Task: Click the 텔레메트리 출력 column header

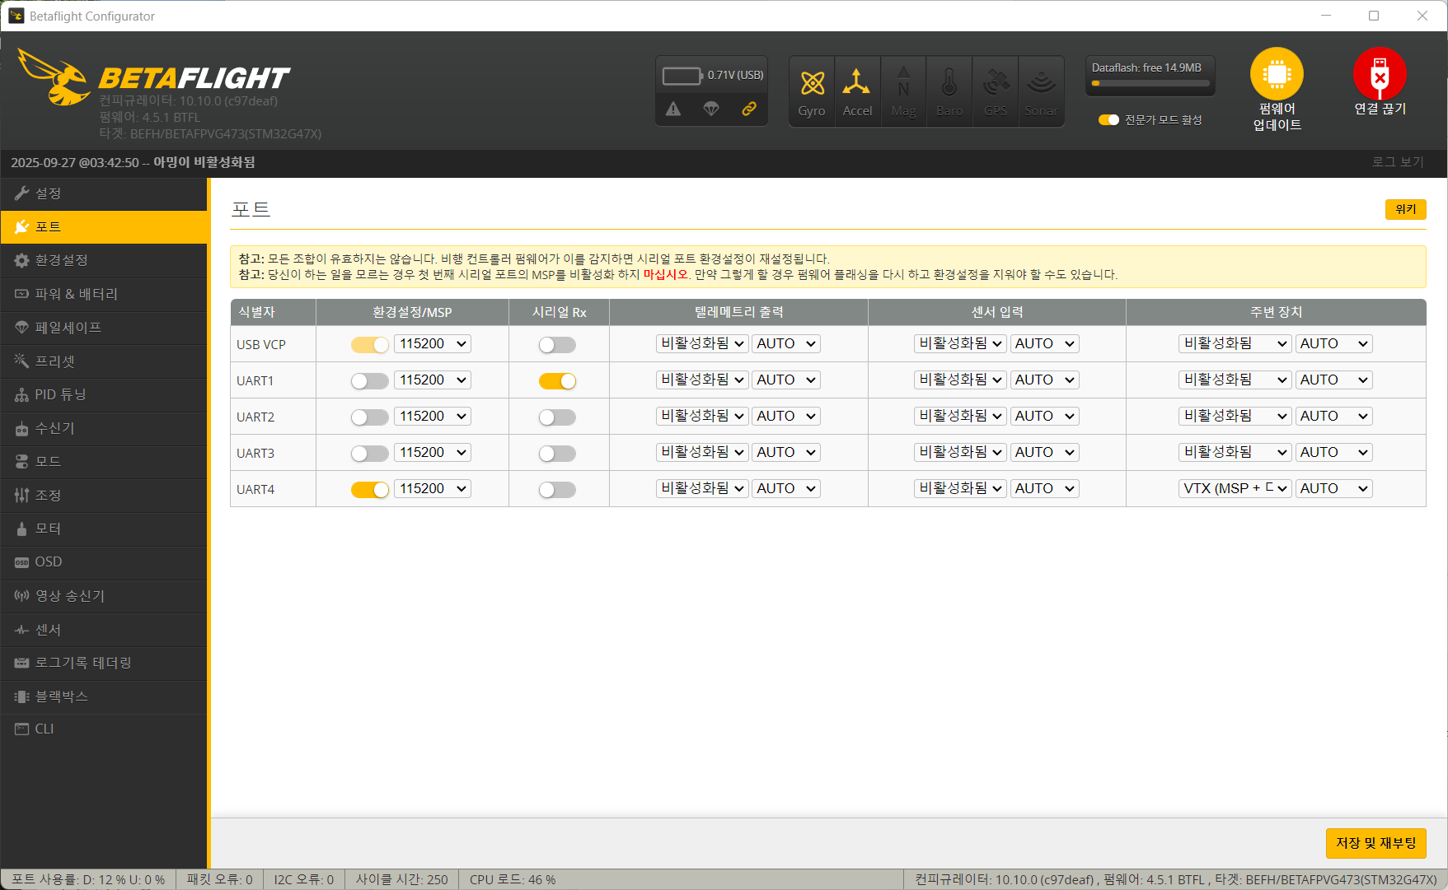Action: point(738,312)
